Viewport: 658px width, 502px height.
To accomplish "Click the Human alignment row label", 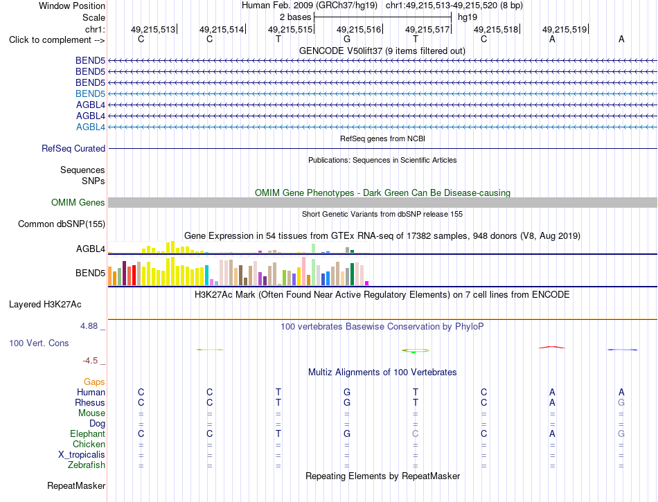I will click(x=91, y=392).
